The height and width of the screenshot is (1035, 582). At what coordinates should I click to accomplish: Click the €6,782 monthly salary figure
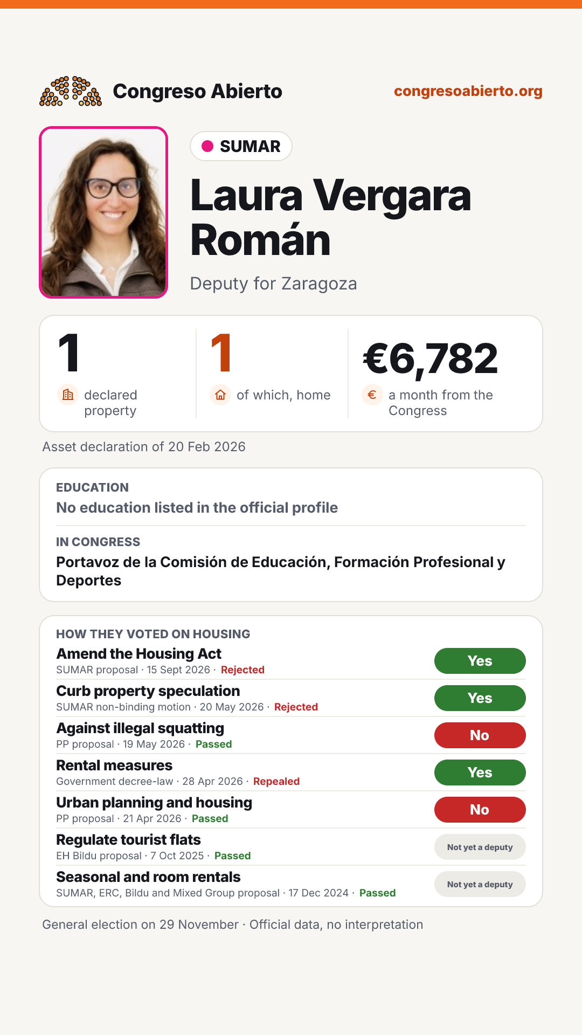[x=431, y=358]
